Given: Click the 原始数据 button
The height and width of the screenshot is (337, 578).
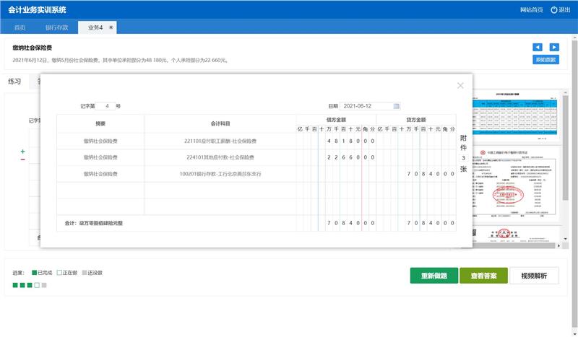Looking at the screenshot, I should click(x=545, y=59).
